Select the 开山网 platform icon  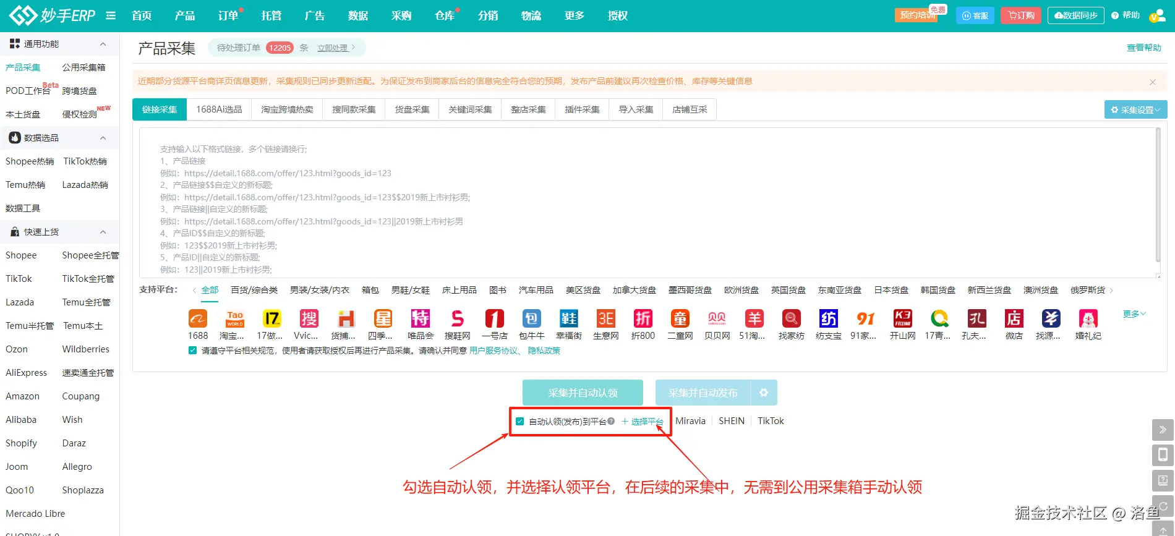903,318
